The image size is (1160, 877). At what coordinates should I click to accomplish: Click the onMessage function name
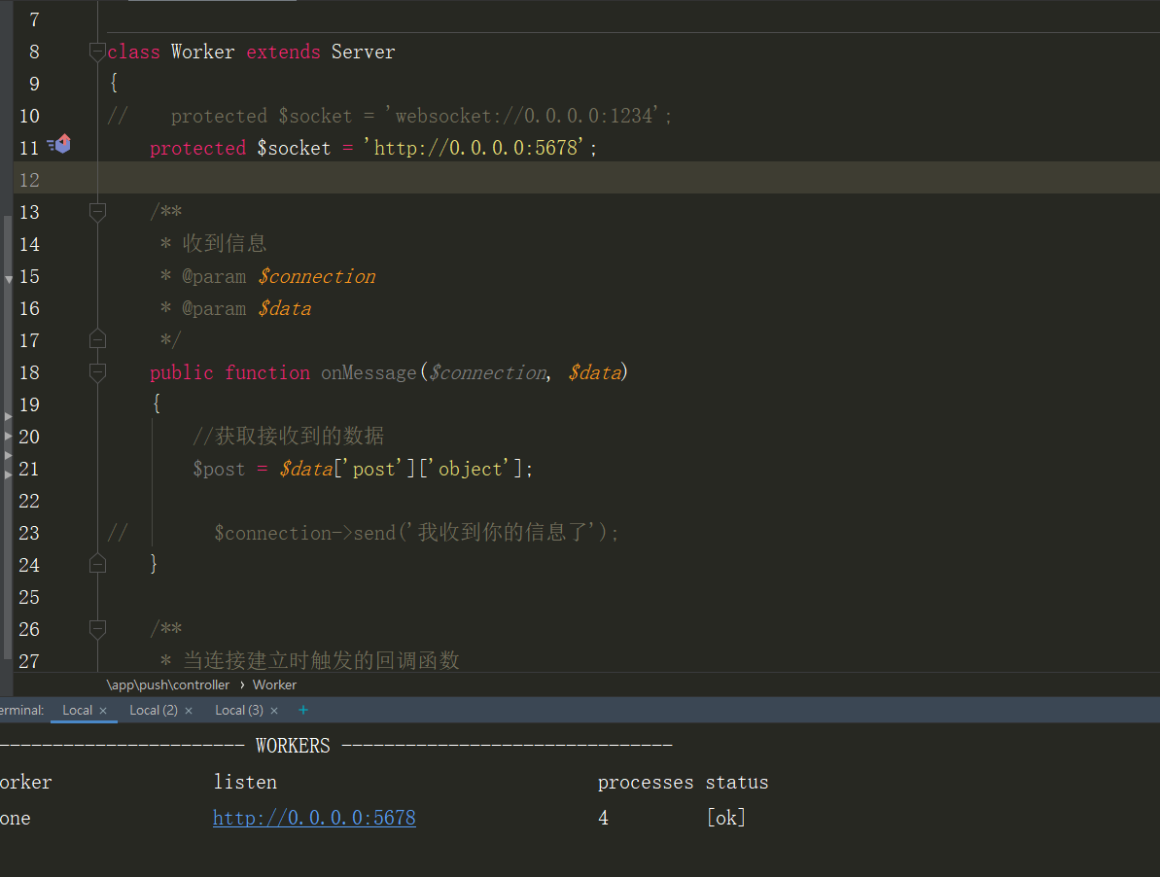pyautogui.click(x=369, y=372)
